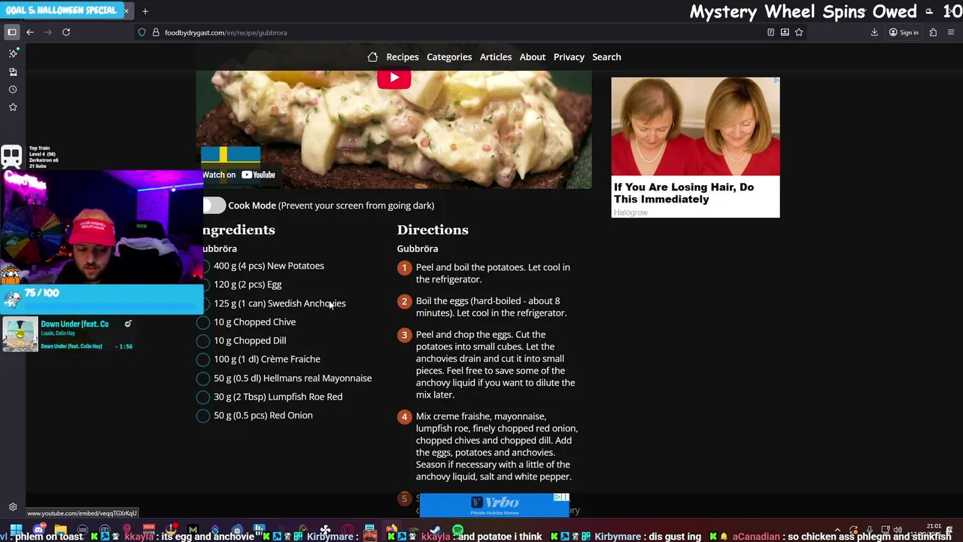This screenshot has width=963, height=542.
Task: Open Categories in the site menu
Action: (x=449, y=57)
